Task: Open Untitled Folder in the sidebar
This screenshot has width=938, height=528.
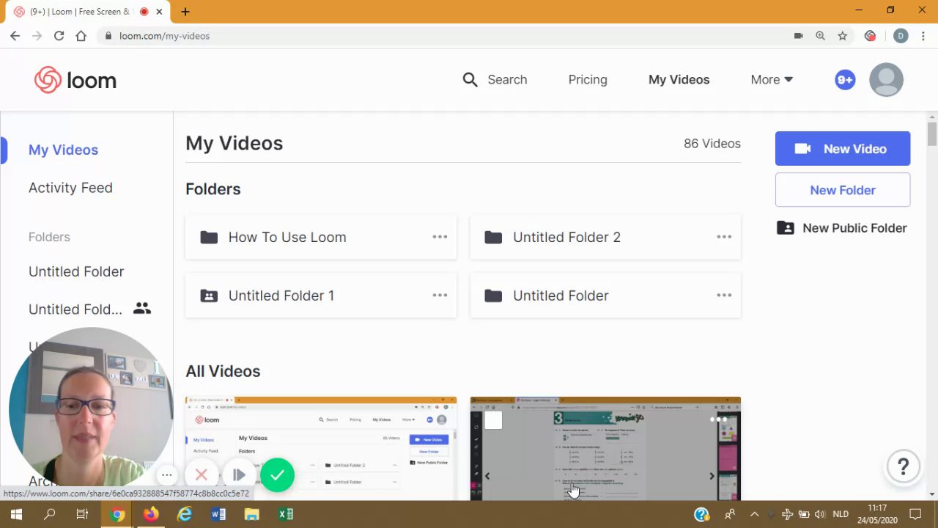Action: [76, 271]
